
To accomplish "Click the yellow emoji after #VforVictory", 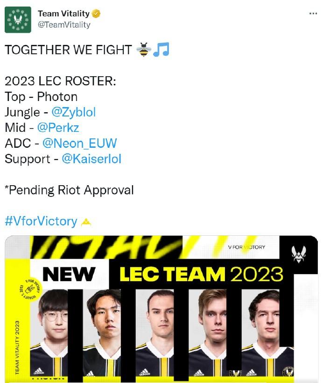I will point(85,222).
